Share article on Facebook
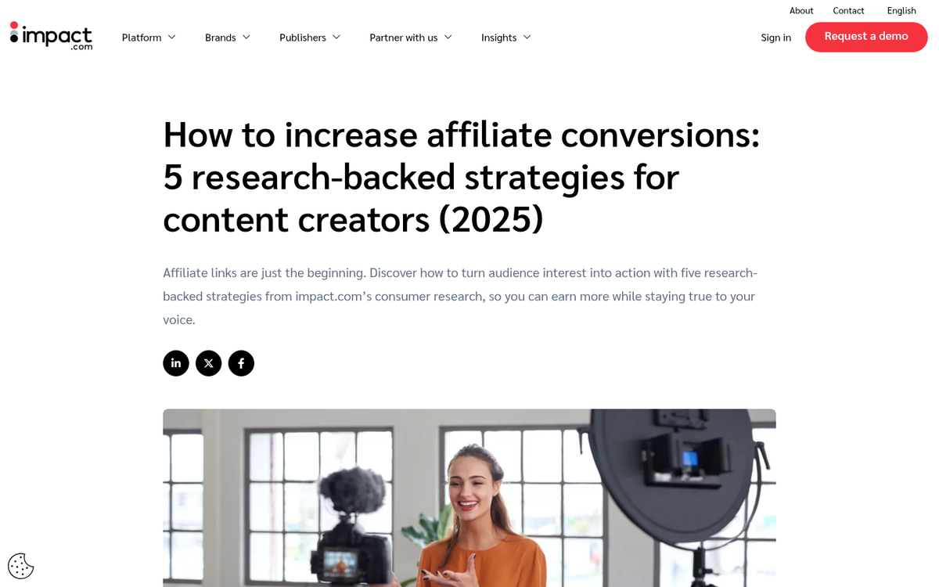Viewport: 939px width, 587px height. click(x=241, y=363)
